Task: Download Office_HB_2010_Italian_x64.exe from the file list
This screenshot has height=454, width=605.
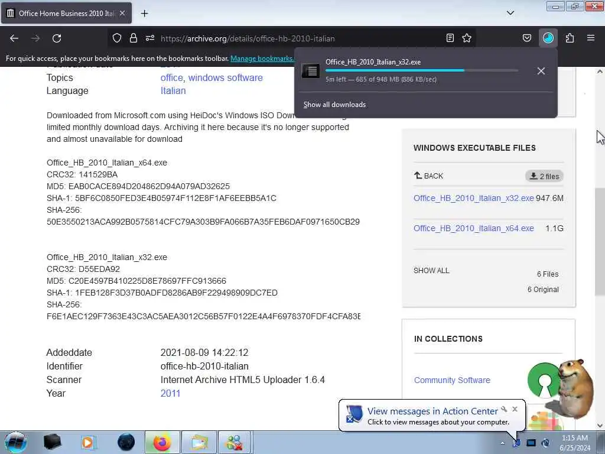Action: 473,228
